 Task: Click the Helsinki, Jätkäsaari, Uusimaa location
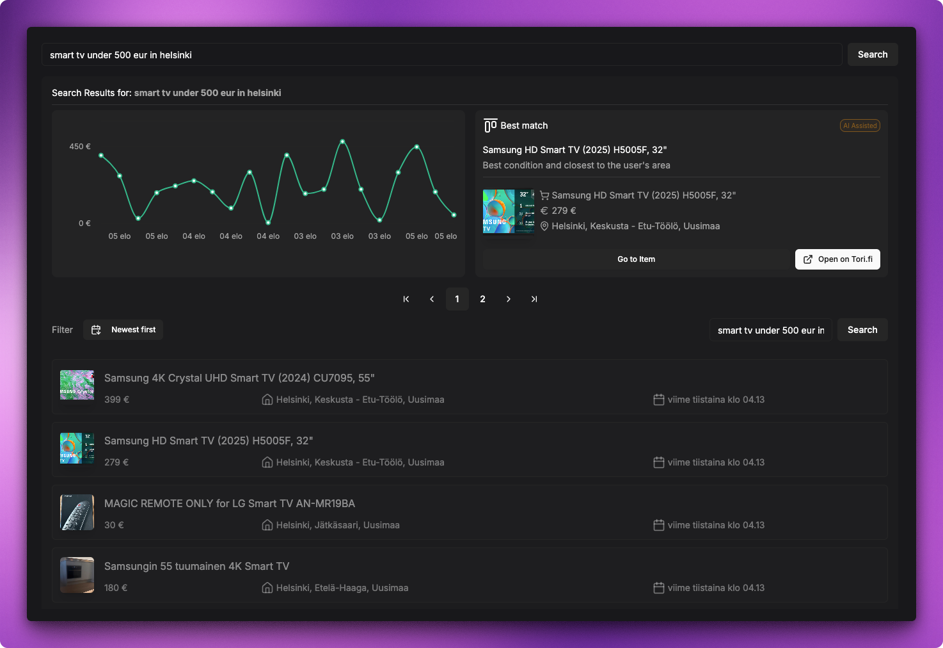pos(338,525)
